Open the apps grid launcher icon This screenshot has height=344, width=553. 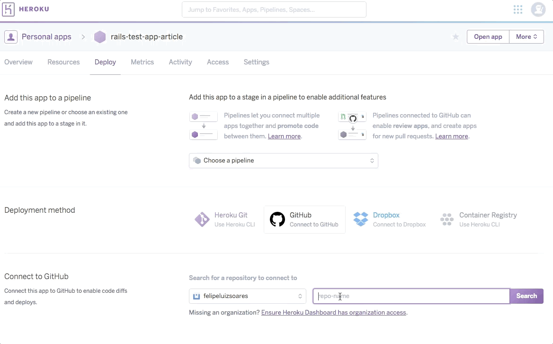(518, 9)
